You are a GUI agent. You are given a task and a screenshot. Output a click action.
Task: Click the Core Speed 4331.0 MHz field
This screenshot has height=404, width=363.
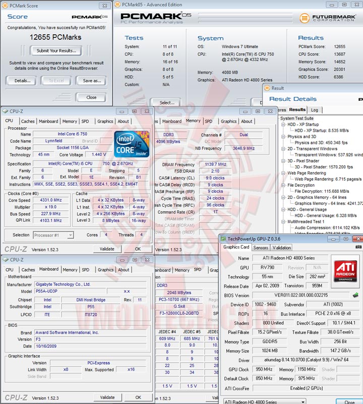pos(51,200)
